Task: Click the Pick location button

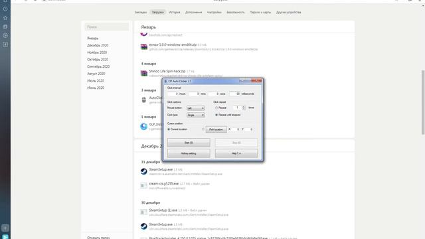Action: (x=216, y=129)
